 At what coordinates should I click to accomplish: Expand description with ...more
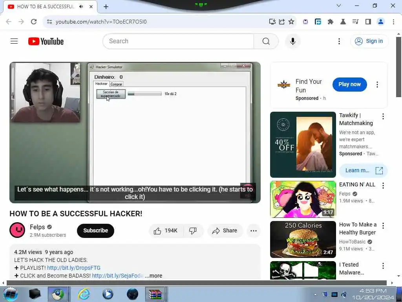click(x=153, y=276)
